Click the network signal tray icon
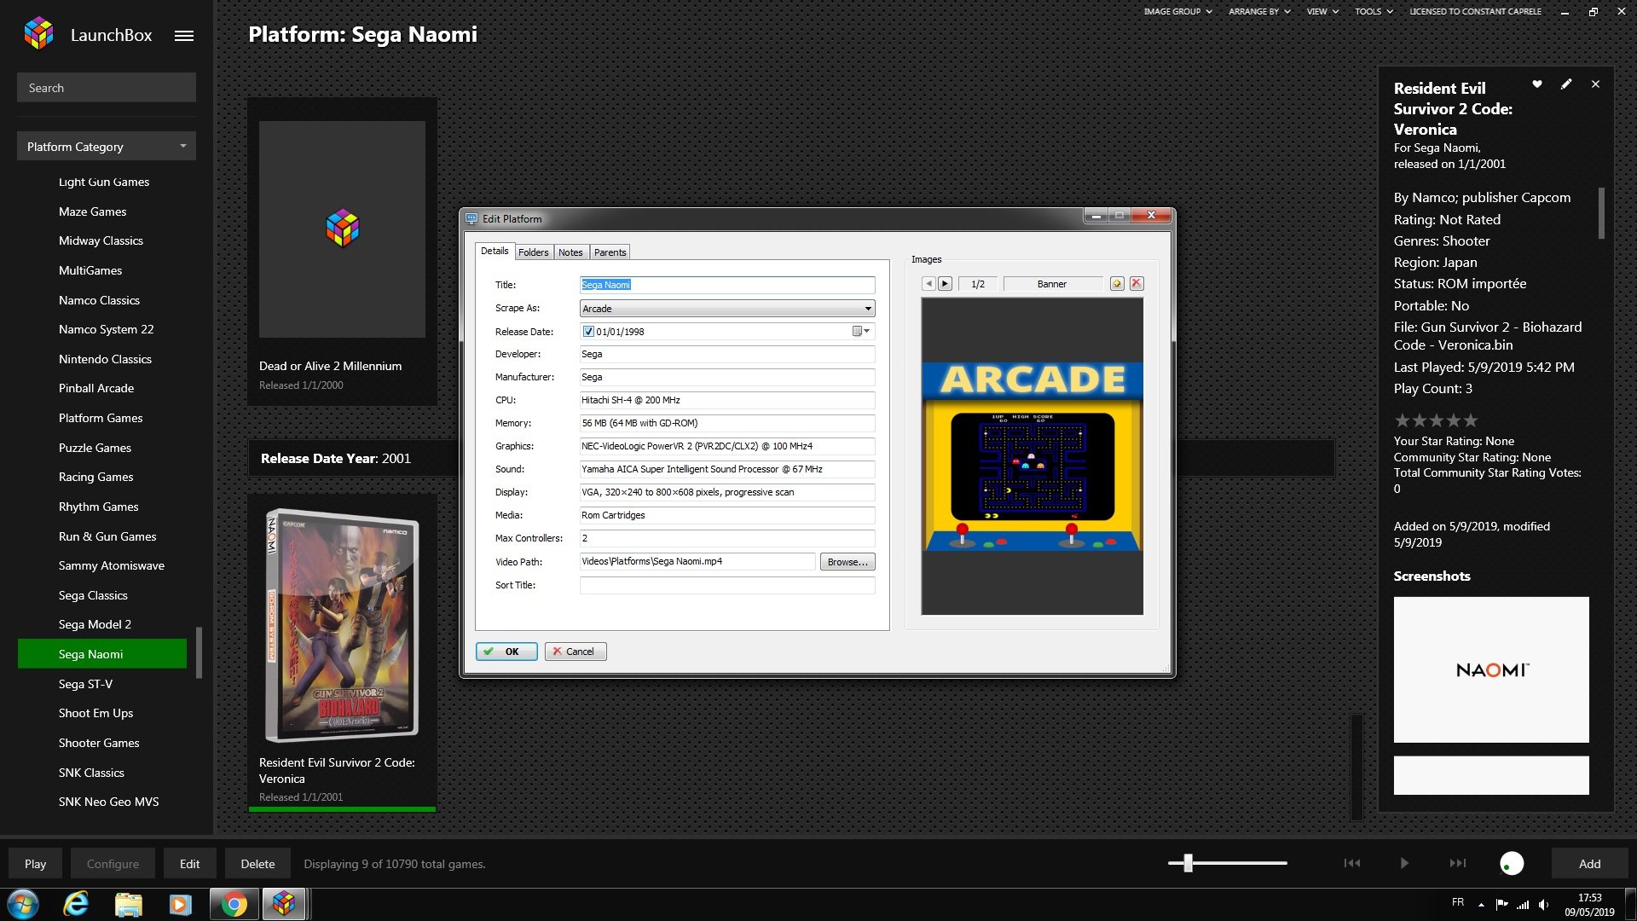1637x921 pixels. pyautogui.click(x=1523, y=905)
